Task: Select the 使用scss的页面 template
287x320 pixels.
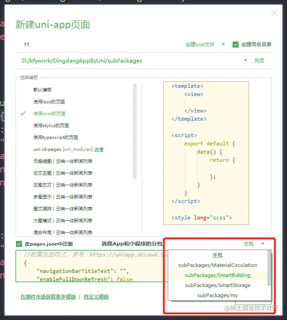Action: pyautogui.click(x=49, y=113)
